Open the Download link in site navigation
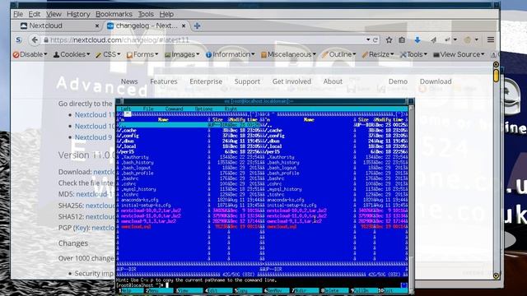 (x=436, y=81)
